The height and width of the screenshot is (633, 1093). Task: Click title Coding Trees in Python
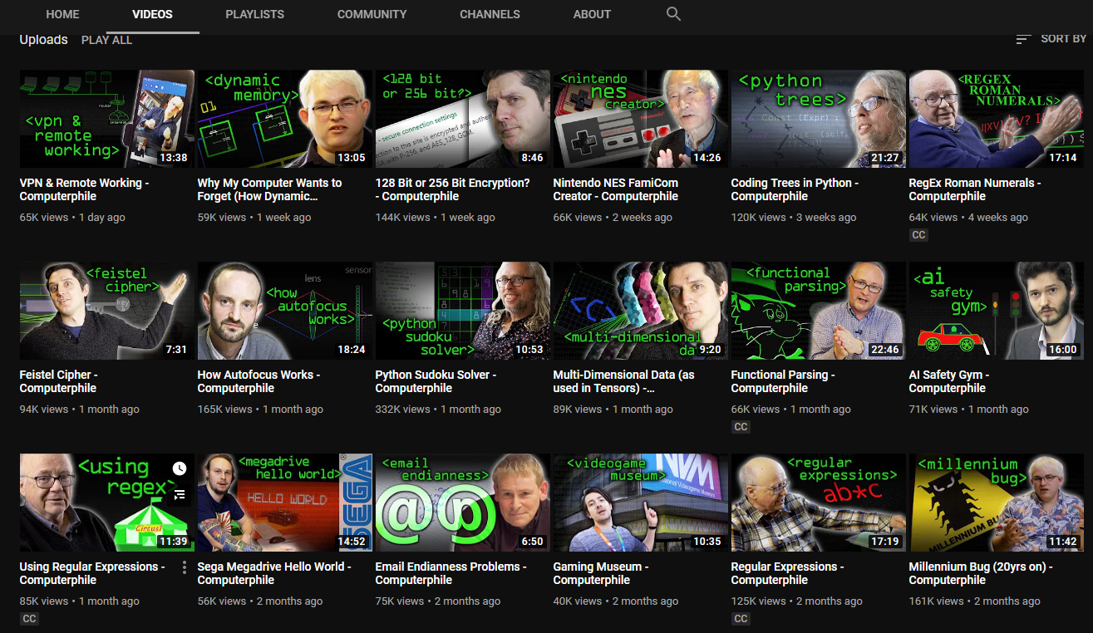pos(795,189)
